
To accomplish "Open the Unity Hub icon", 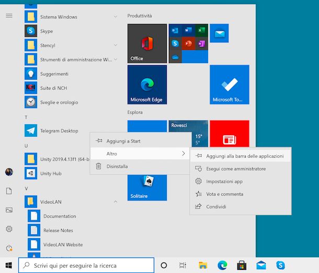I will [x=31, y=173].
